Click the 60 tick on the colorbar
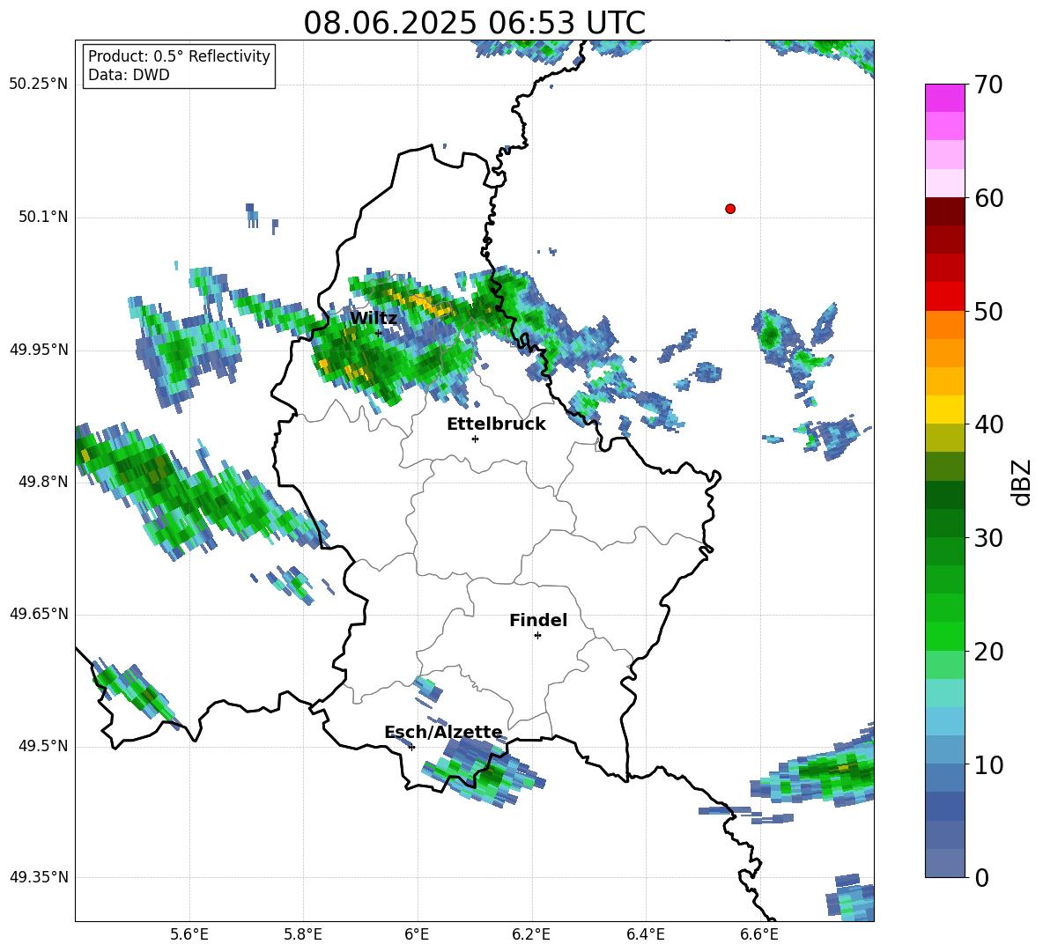Viewport: 1043px width, 952px height. click(988, 198)
